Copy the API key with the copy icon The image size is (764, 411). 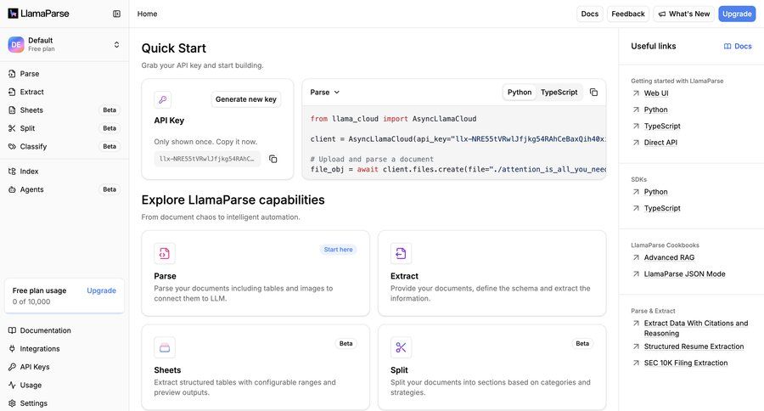coord(273,159)
